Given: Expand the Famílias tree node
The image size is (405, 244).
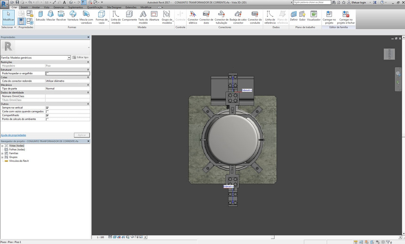Looking at the screenshot, I should (x=3, y=153).
